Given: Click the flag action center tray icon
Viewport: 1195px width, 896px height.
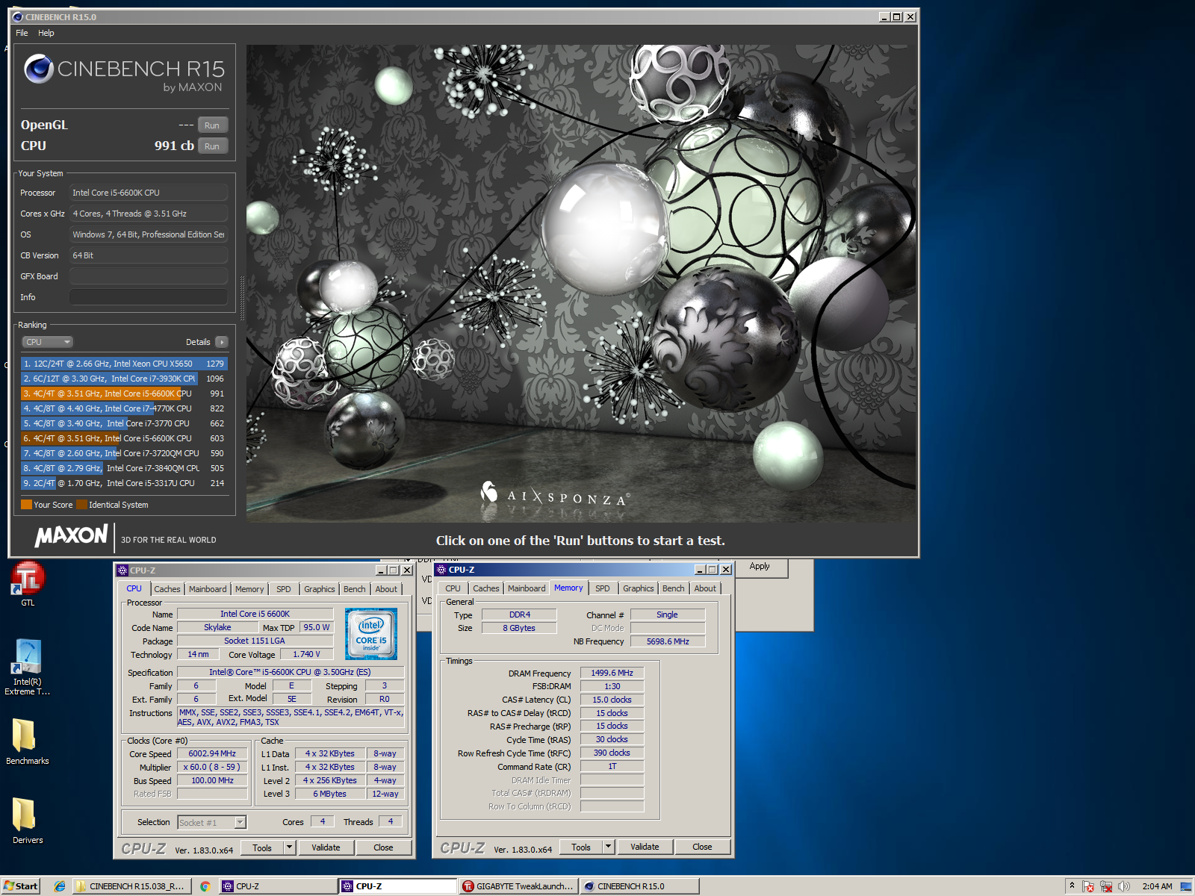Looking at the screenshot, I should click(x=1088, y=886).
